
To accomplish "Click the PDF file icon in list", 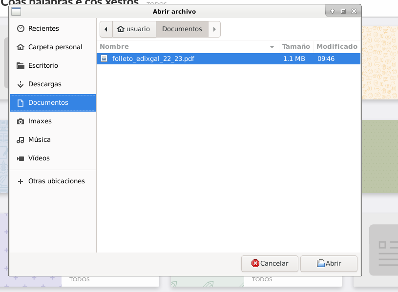I will tap(104, 58).
